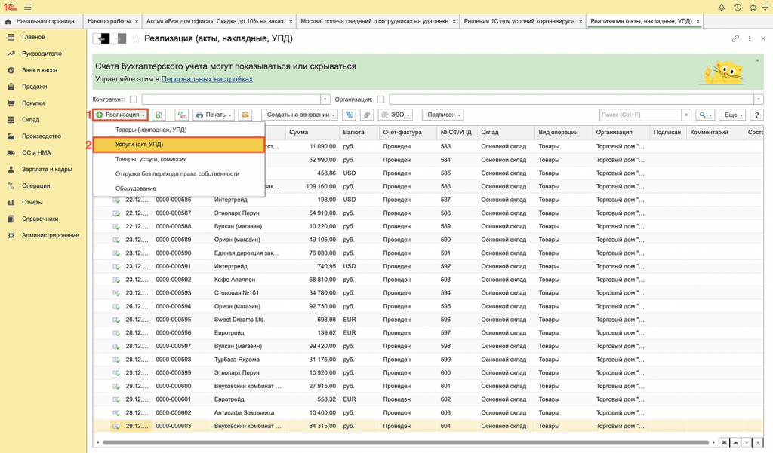Viewport: 773px width, 453px height.
Task: Go back with the left arrow button
Action: [x=102, y=38]
